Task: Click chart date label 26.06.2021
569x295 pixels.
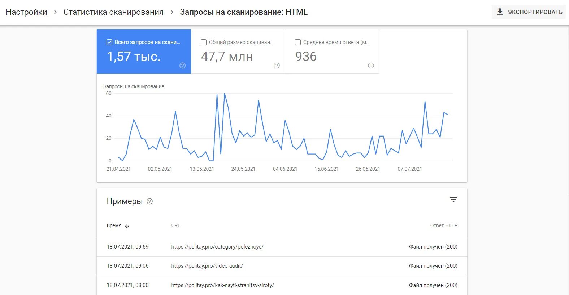Action: click(368, 169)
